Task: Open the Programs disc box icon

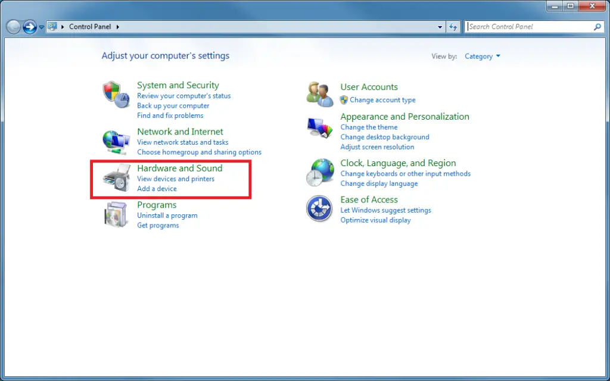Action: (116, 214)
